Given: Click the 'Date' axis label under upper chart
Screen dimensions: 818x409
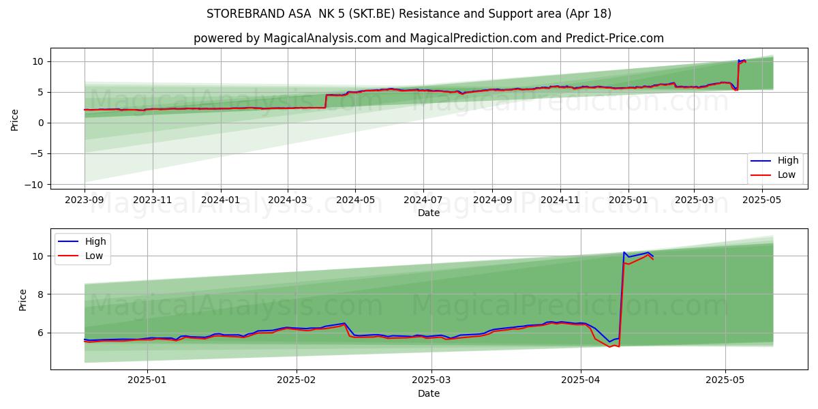Looking at the screenshot, I should coord(429,213).
